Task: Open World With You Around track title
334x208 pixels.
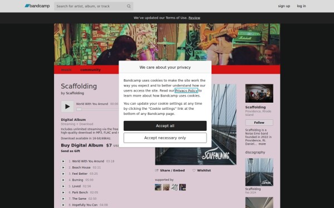Action: [x=88, y=161]
